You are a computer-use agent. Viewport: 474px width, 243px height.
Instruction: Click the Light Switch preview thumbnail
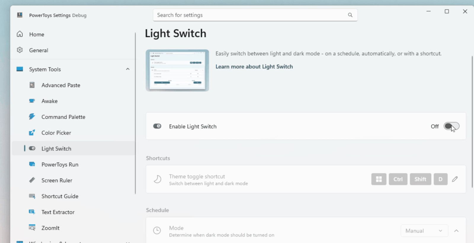[x=177, y=70]
